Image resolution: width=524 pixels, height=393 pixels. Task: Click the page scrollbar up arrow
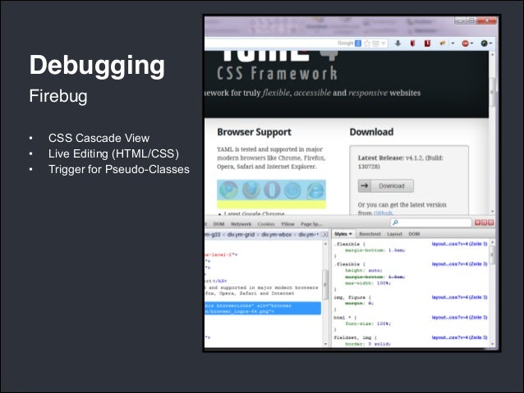[x=492, y=54]
